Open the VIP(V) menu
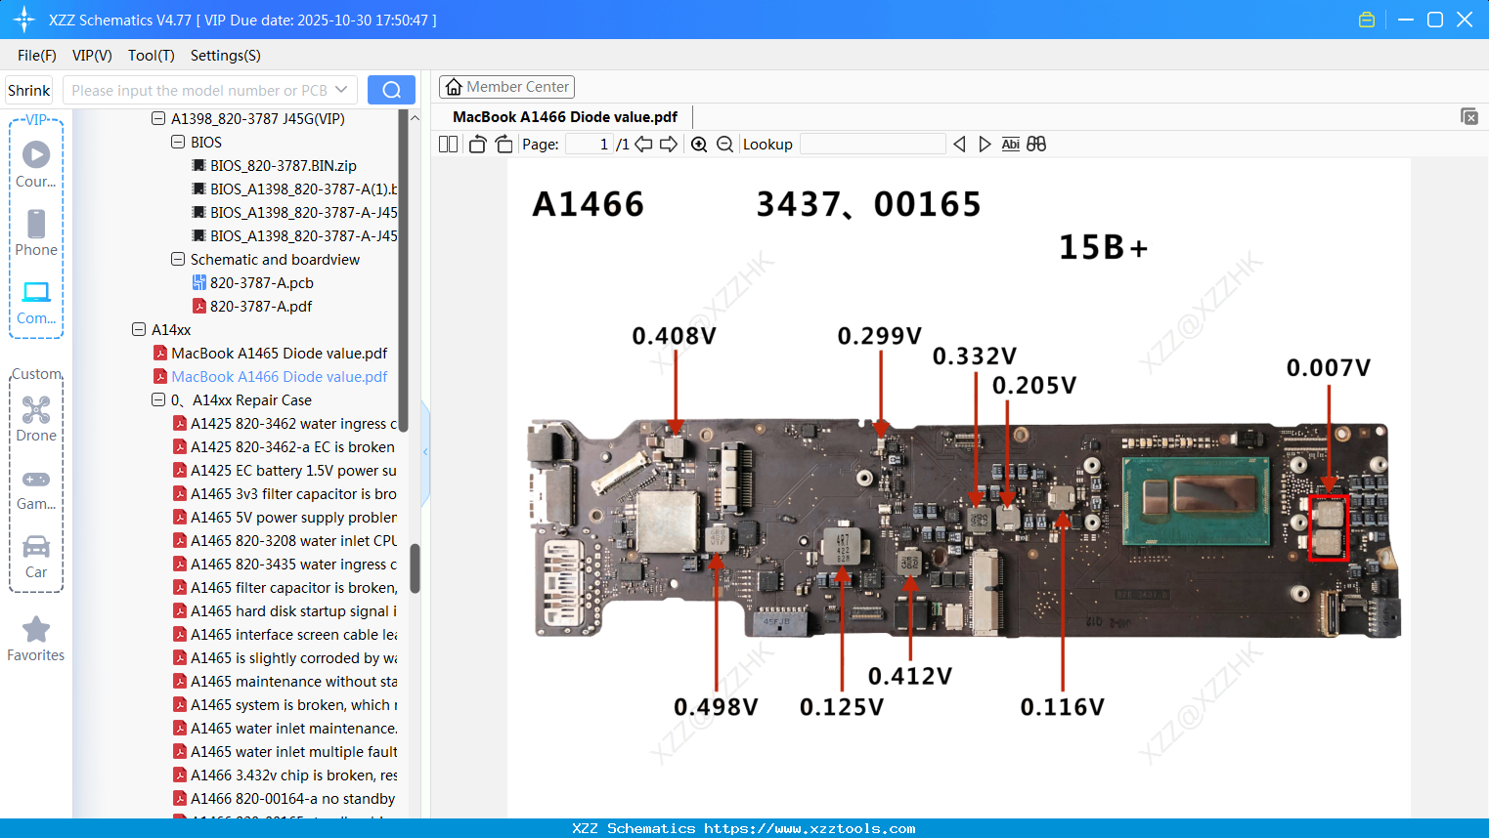 92,56
